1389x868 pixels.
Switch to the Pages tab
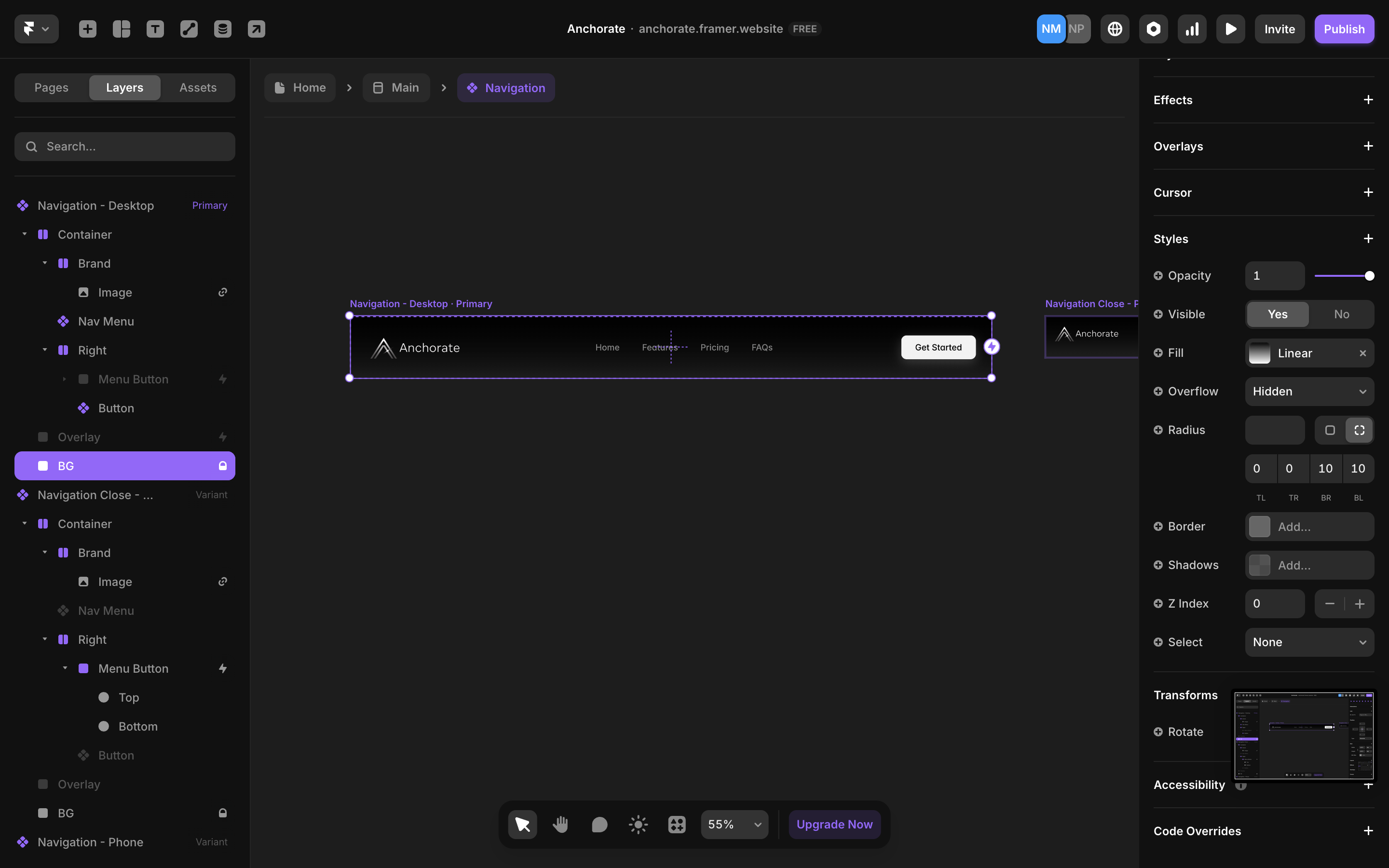pyautogui.click(x=51, y=88)
